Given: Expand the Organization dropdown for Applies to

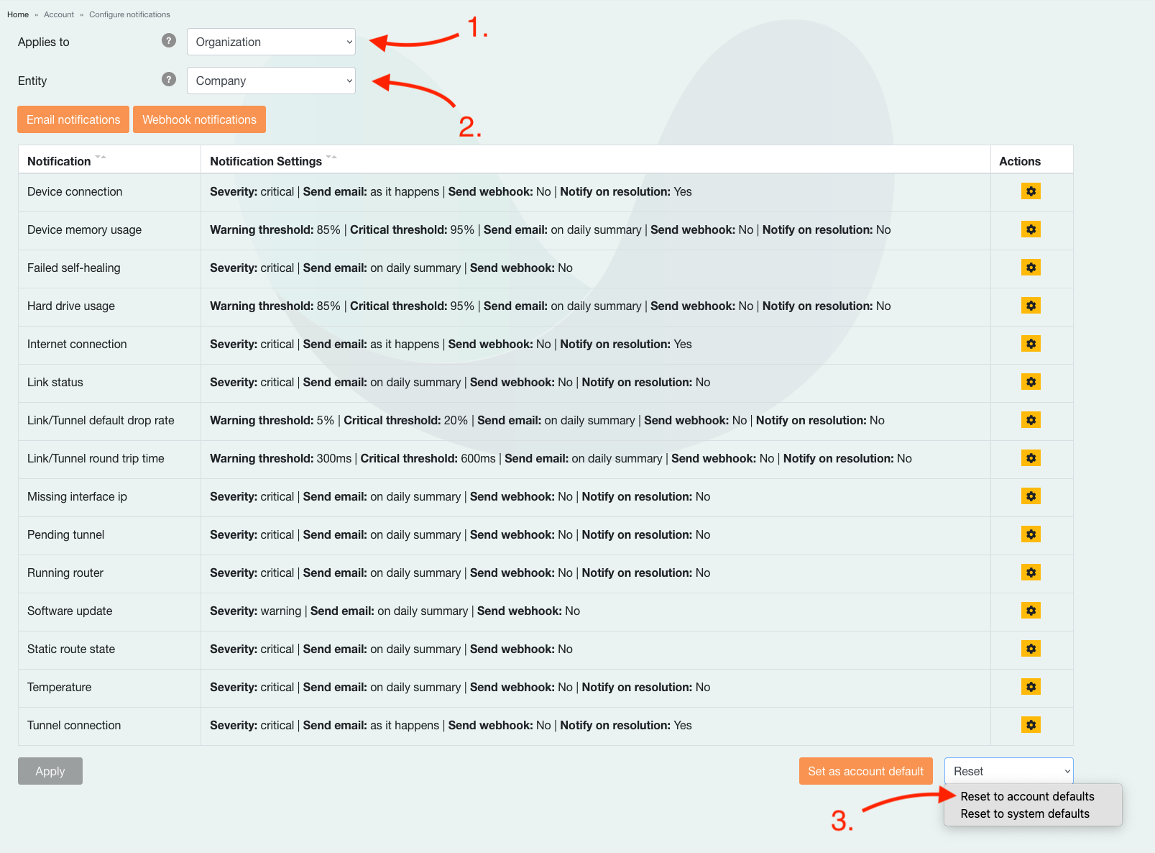Looking at the screenshot, I should (271, 42).
